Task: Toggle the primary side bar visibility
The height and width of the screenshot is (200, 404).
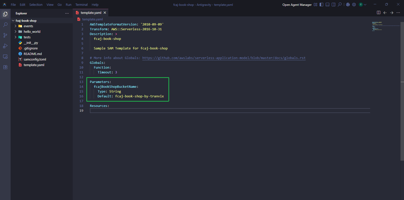Action: 321,5
